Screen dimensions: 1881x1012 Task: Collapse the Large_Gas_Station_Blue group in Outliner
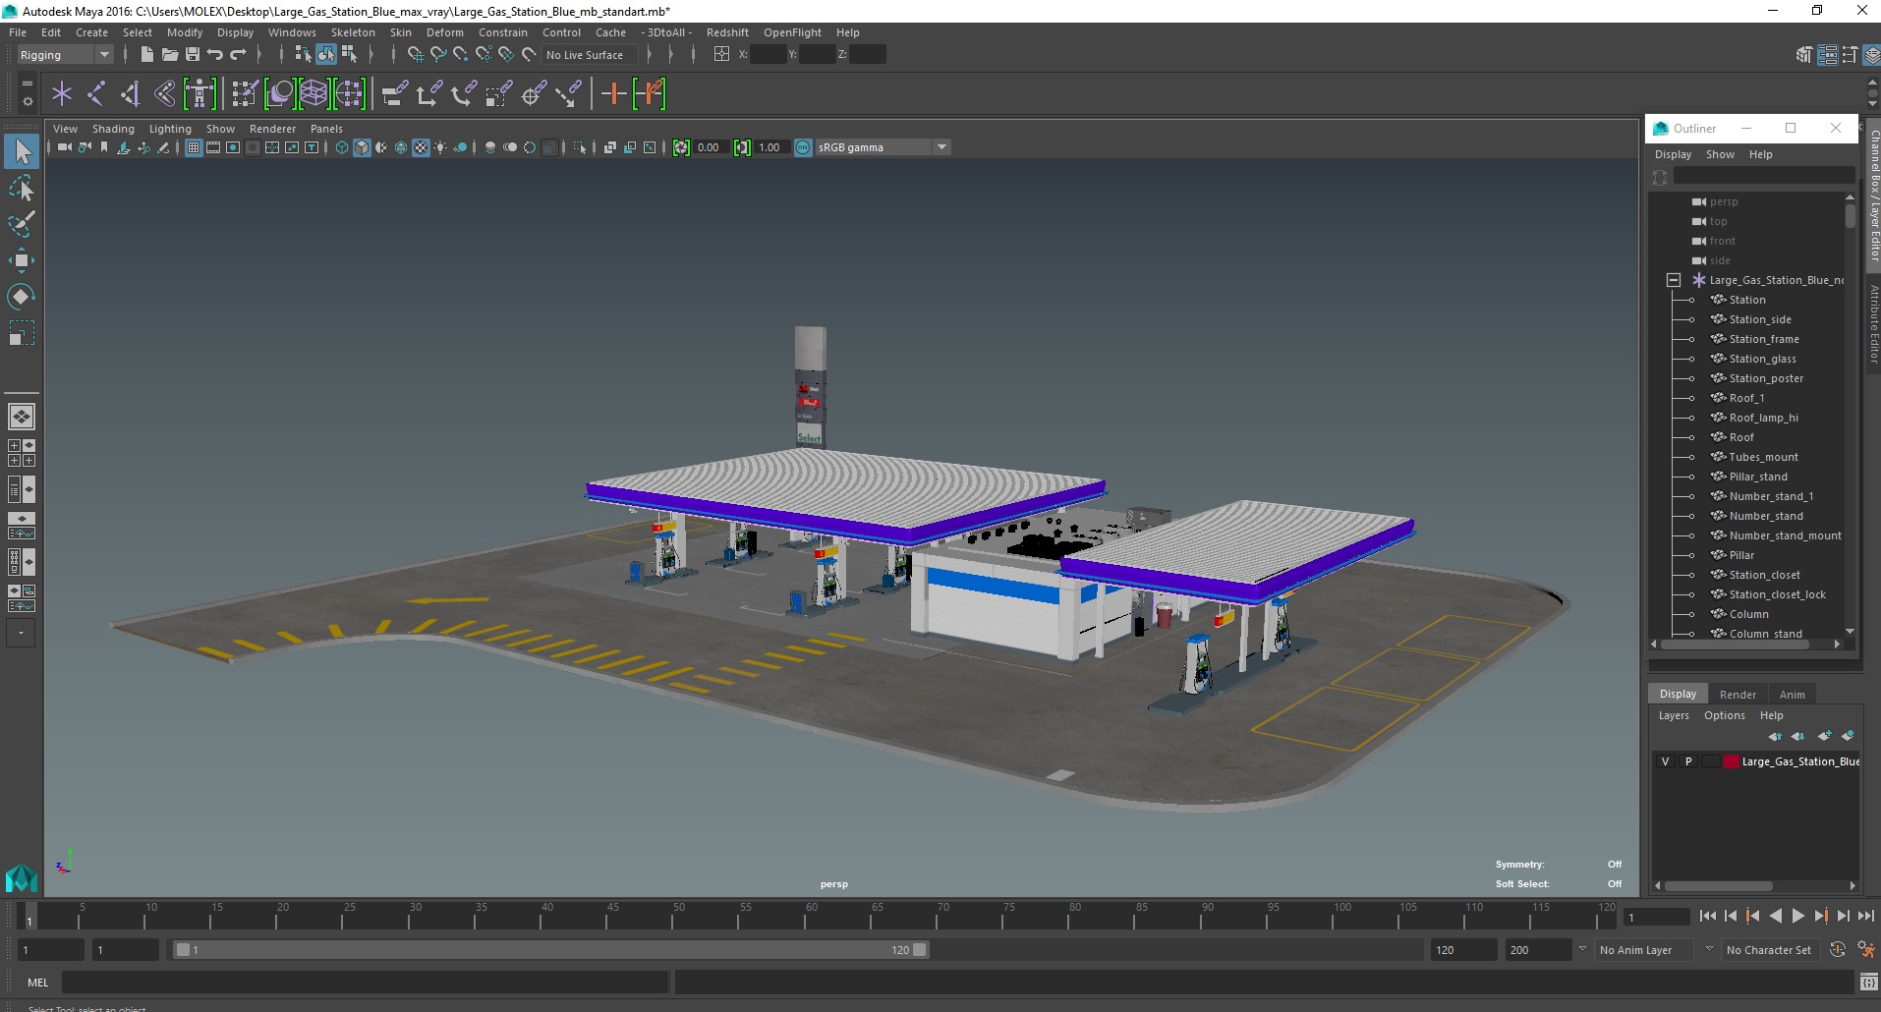1674,280
